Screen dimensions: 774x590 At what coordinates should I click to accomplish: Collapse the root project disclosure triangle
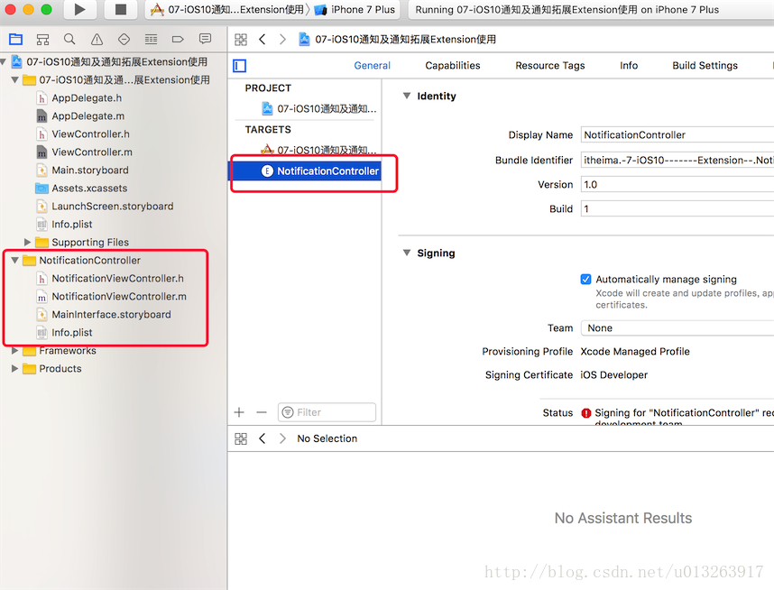pos(4,61)
